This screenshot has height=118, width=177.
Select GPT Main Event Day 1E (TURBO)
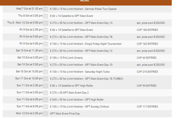[x=86, y=79]
